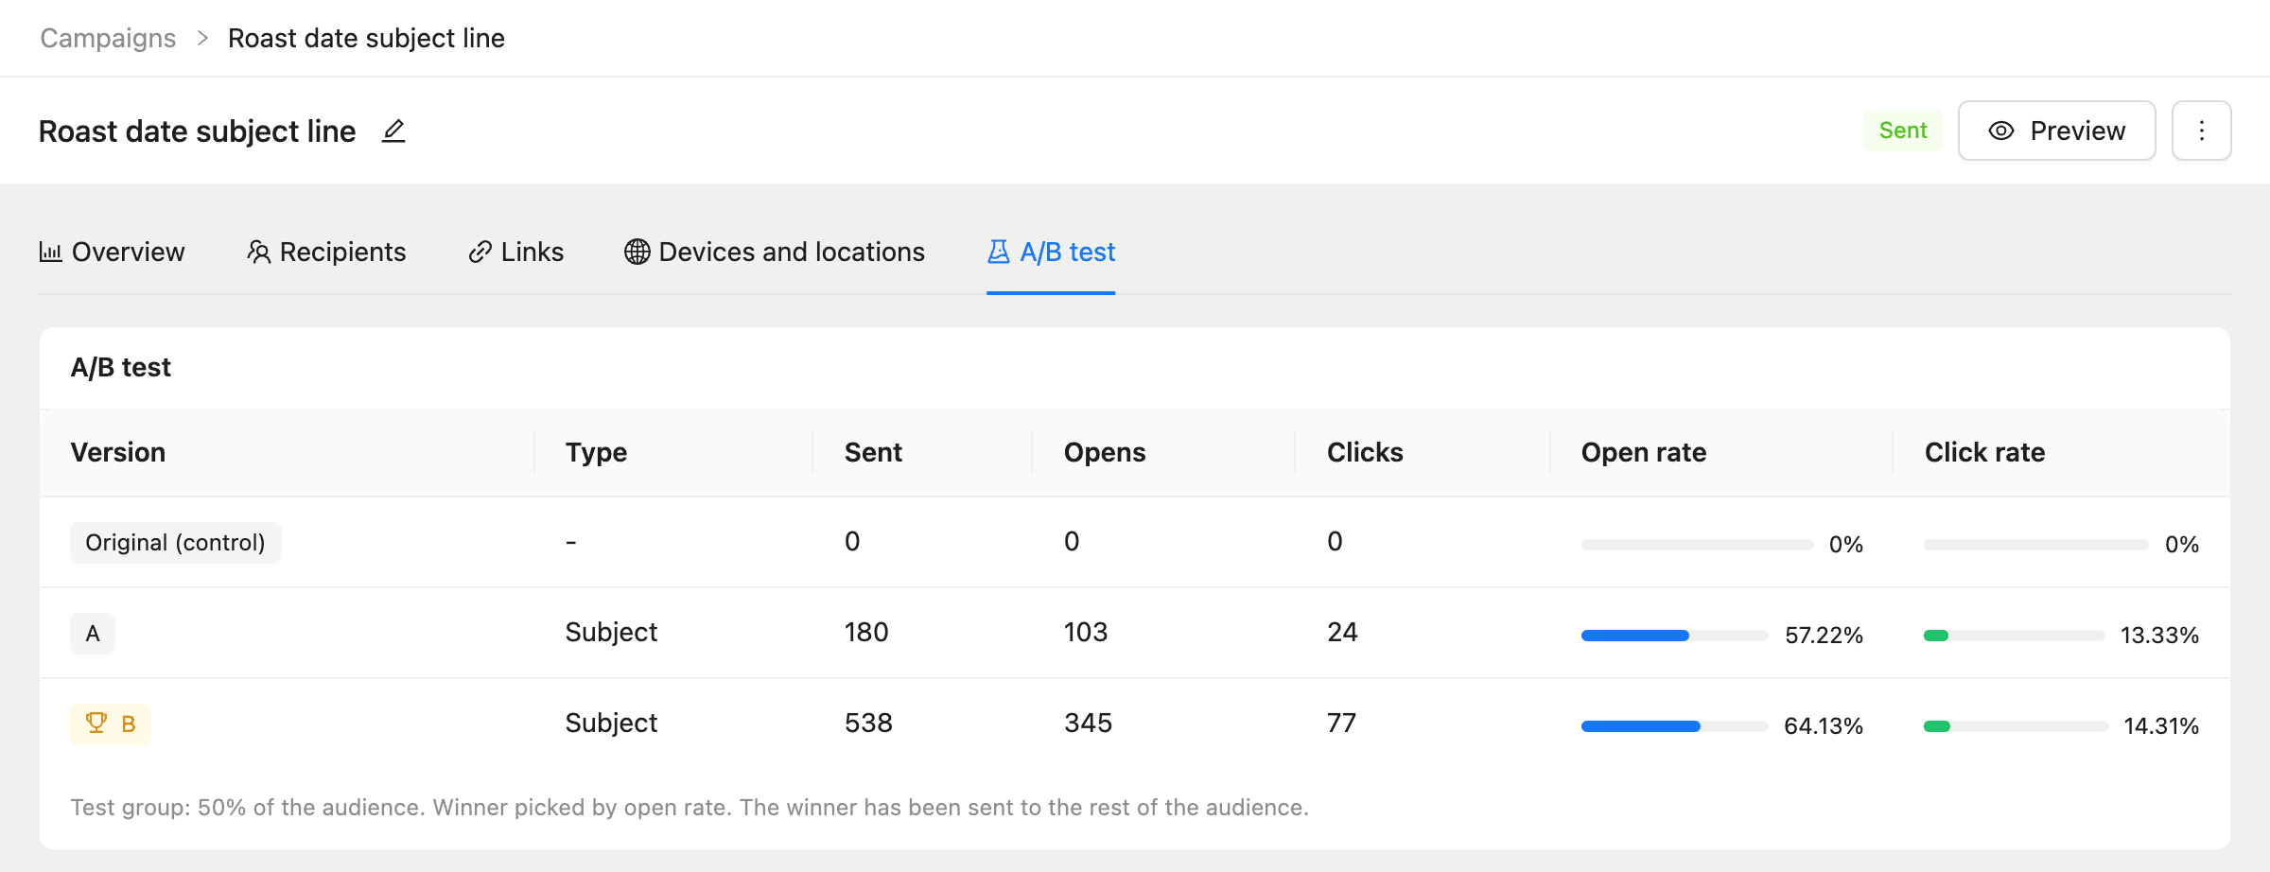Click version A click rate bar 13.33%
The image size is (2270, 872).
click(x=2015, y=636)
